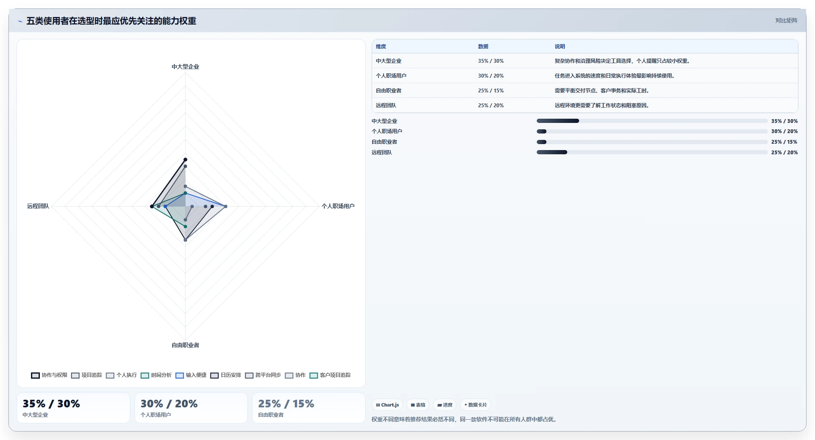Viewport: 815px width, 440px height.
Task: Open the 对比矩阵 link in header
Action: click(x=786, y=20)
